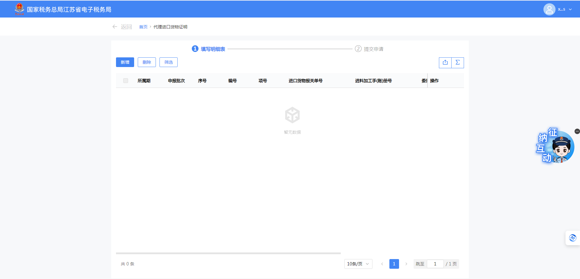The image size is (580, 279).
Task: Click the 删除 button
Action: pos(147,62)
